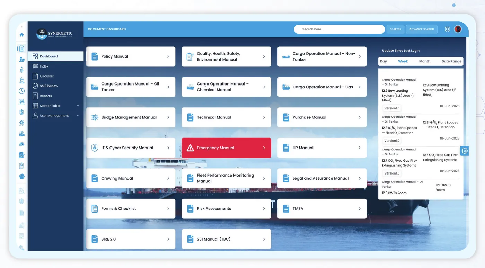The height and width of the screenshot is (268, 485).
Task: Open the Purchase Manual card
Action: point(322,117)
